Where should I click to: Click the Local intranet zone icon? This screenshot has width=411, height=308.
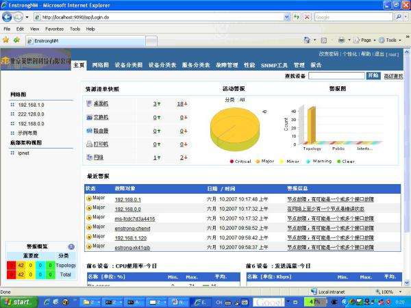(314, 292)
